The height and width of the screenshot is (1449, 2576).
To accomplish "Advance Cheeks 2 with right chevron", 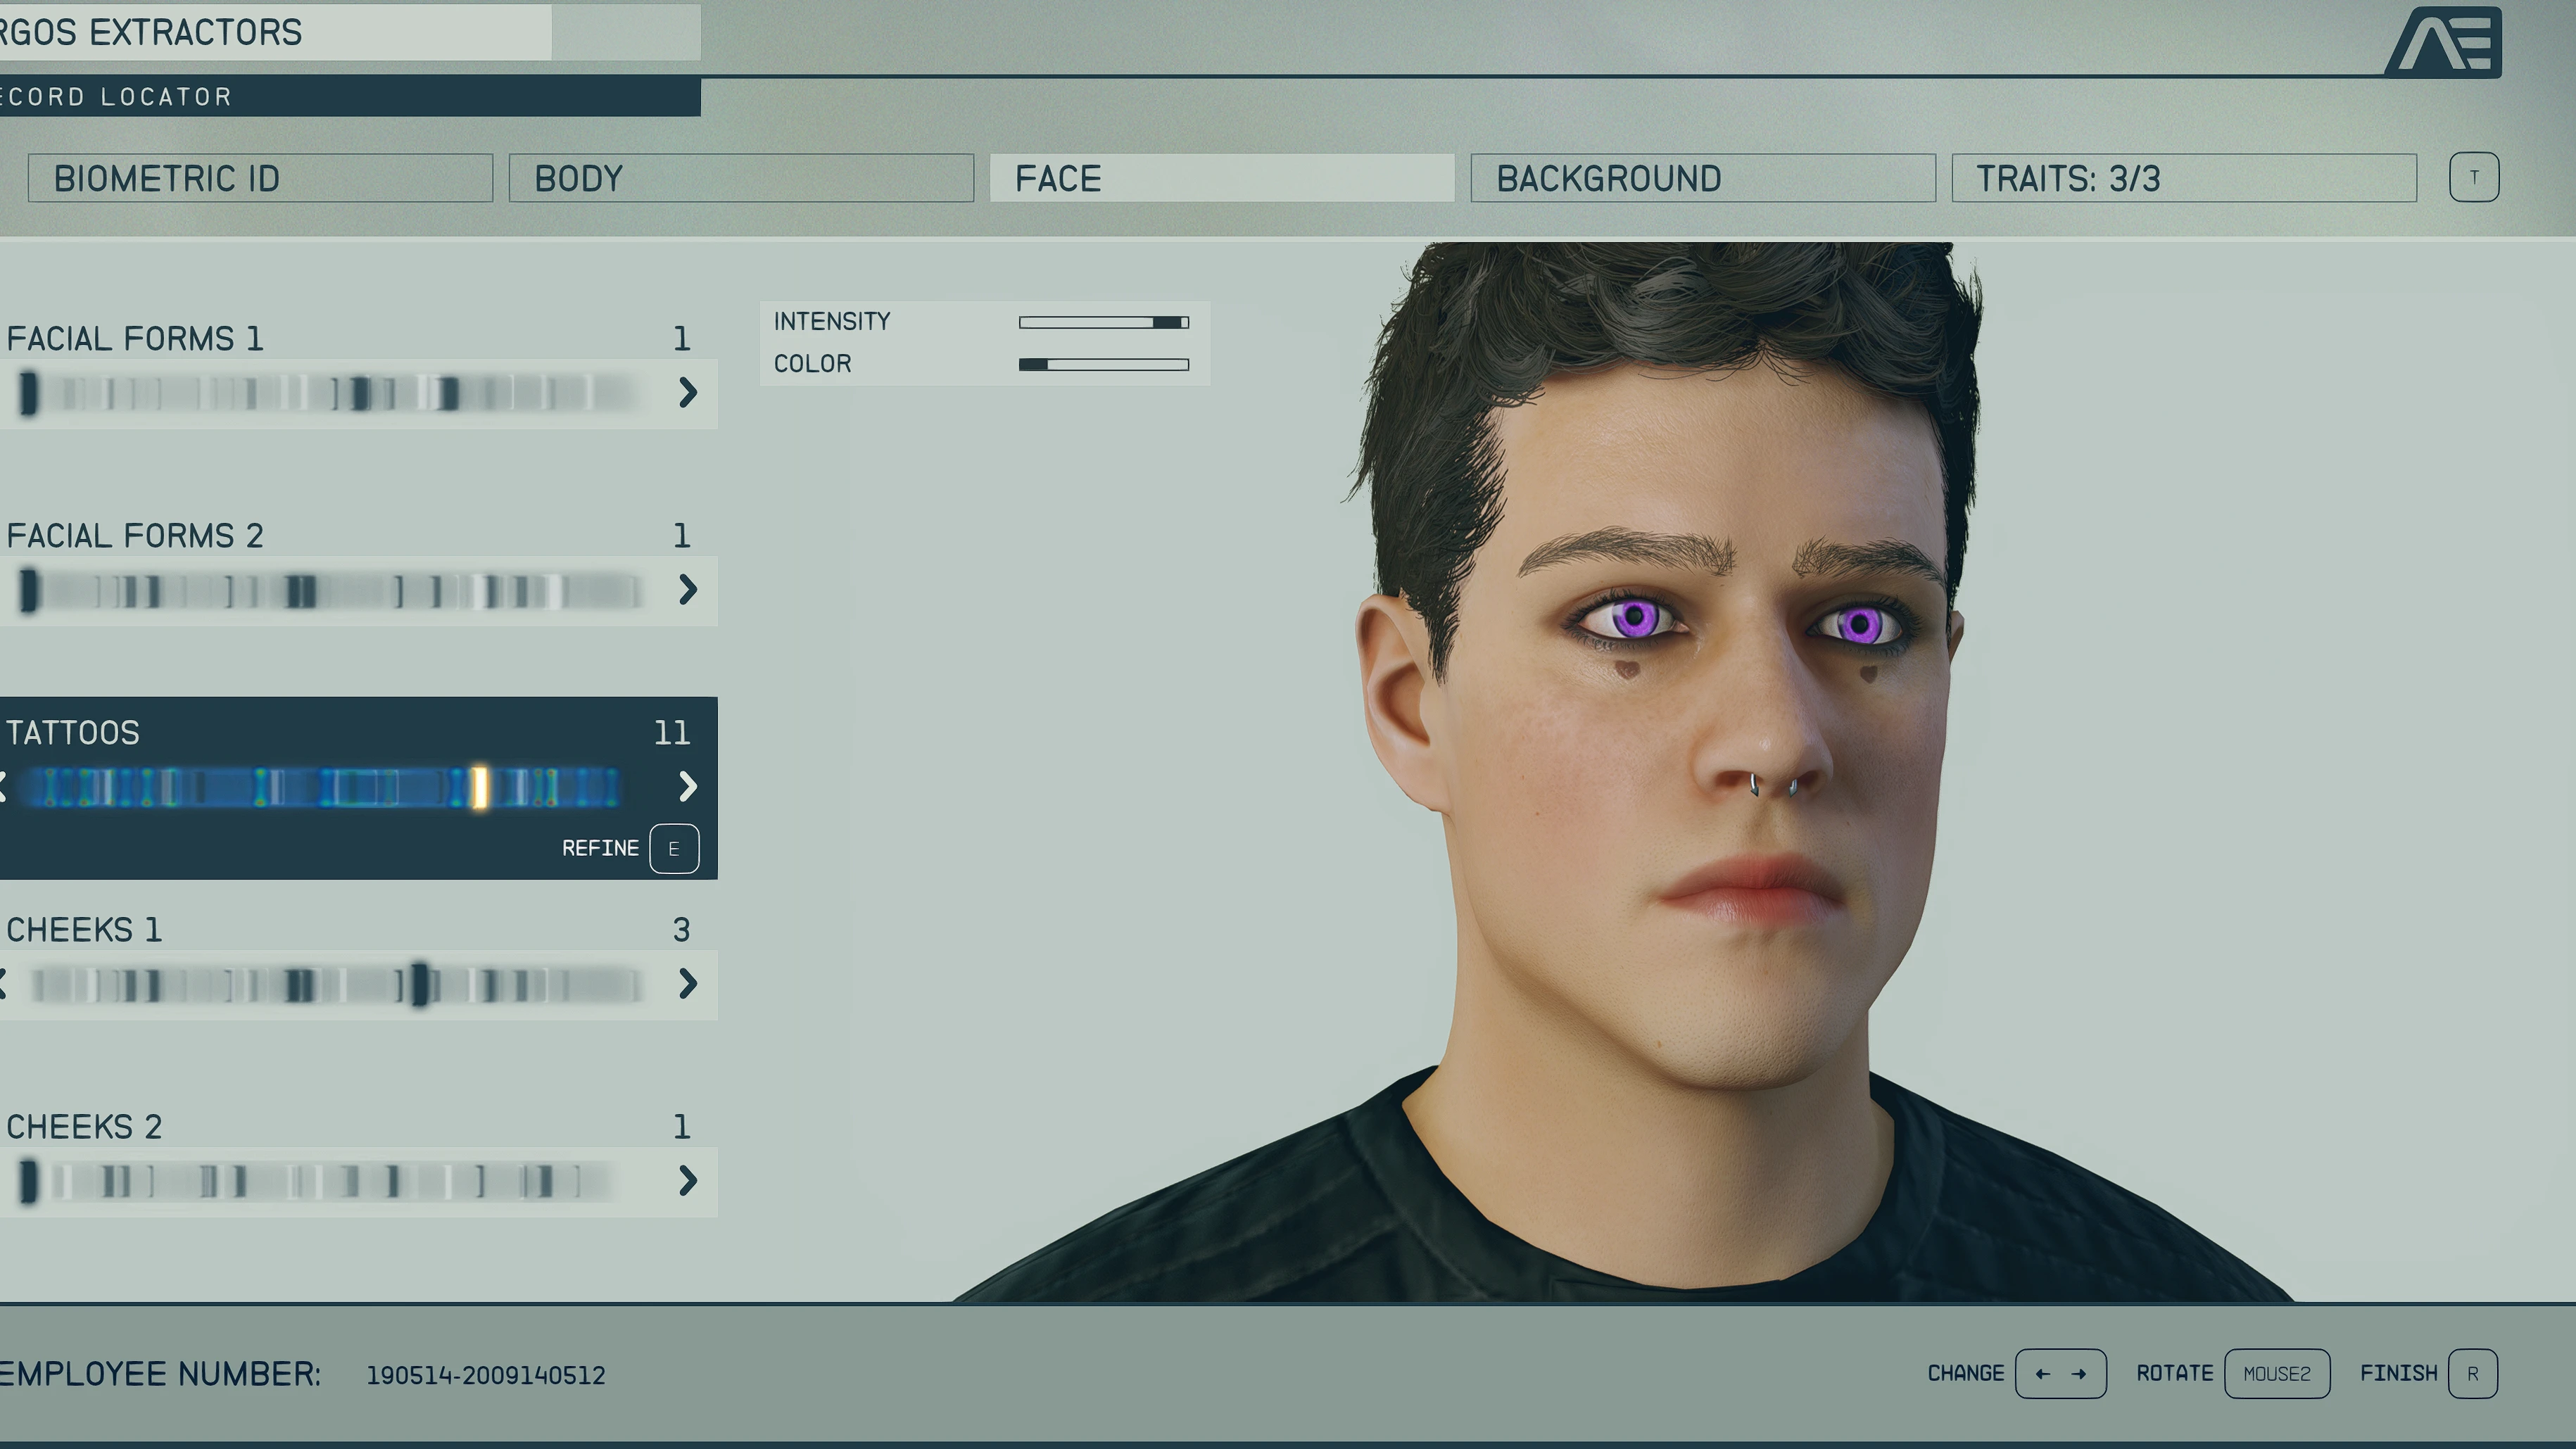I will tap(687, 1180).
